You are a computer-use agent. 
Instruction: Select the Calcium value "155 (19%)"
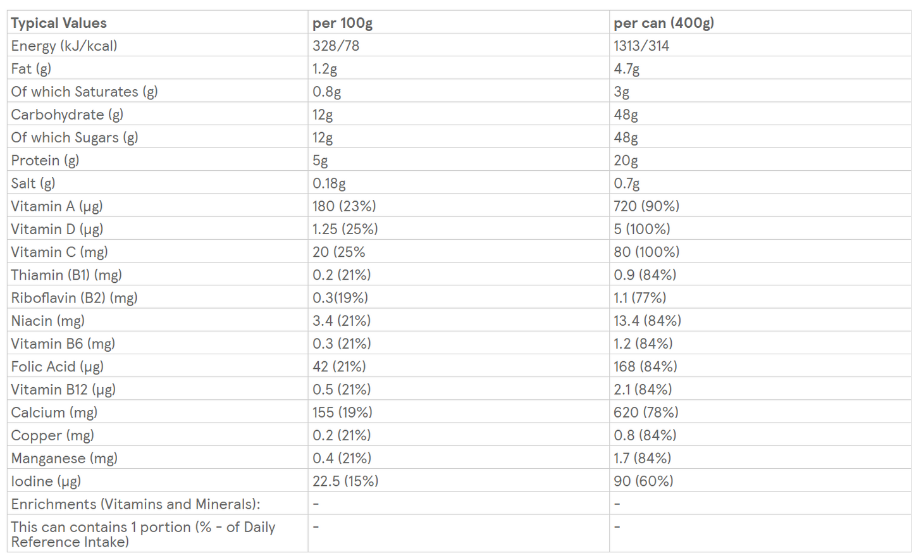coord(342,412)
